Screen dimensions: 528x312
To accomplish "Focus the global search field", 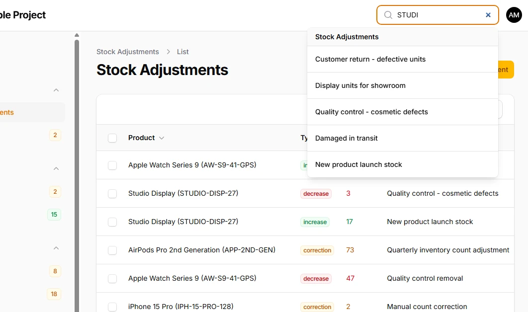I will 438,15.
